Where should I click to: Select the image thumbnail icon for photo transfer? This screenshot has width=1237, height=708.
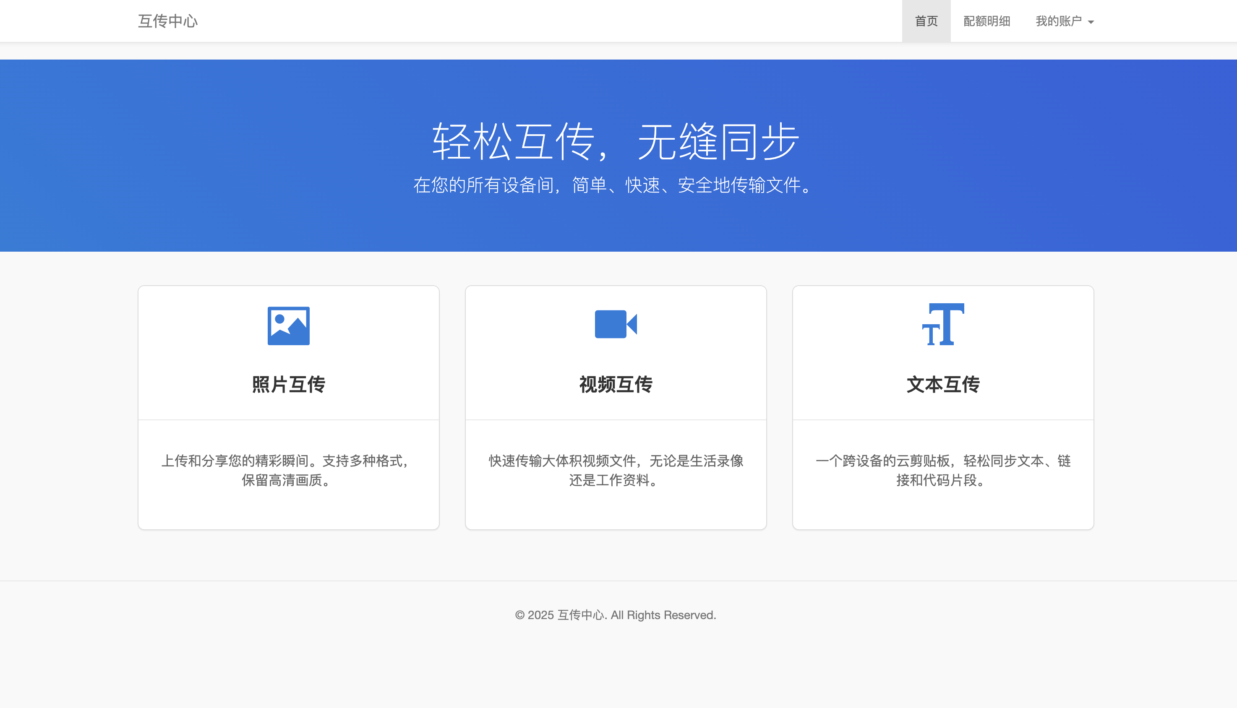point(289,326)
